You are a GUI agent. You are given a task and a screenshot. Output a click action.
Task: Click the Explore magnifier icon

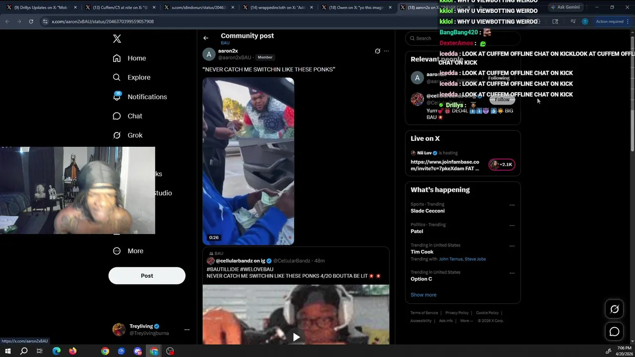[x=117, y=77]
